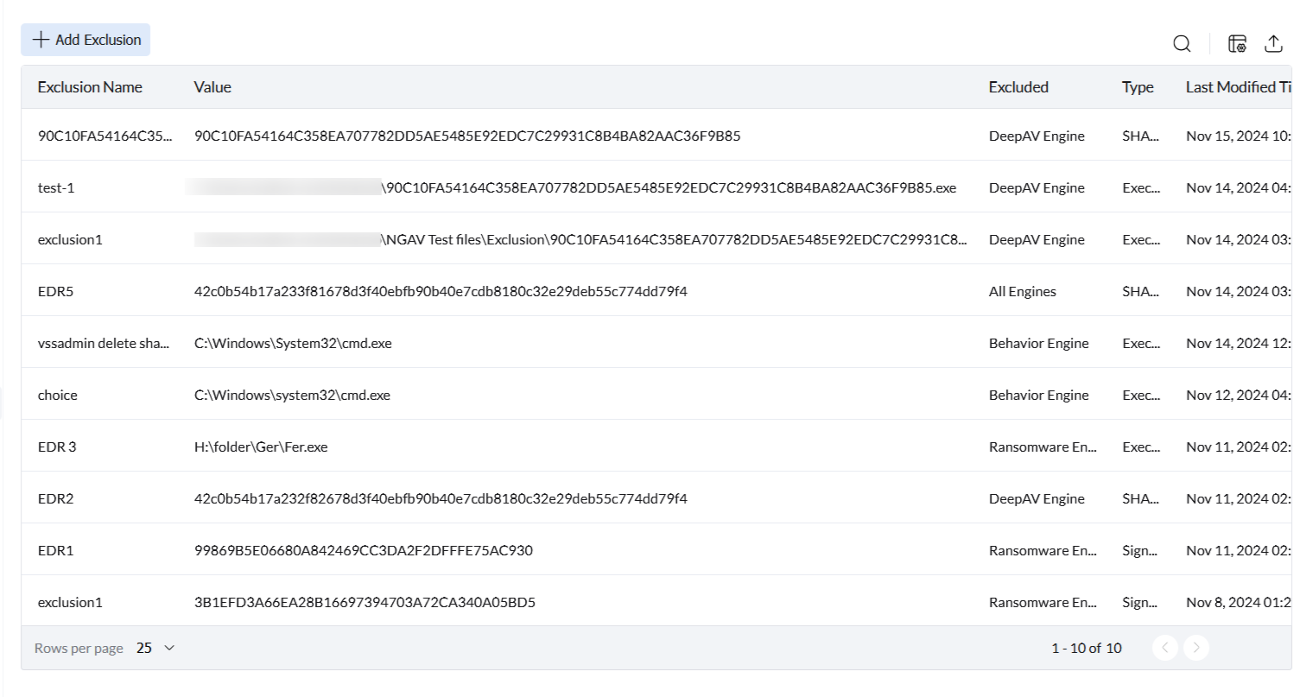Click the export upload icon
Image resolution: width=1306 pixels, height=697 pixels.
coord(1273,44)
